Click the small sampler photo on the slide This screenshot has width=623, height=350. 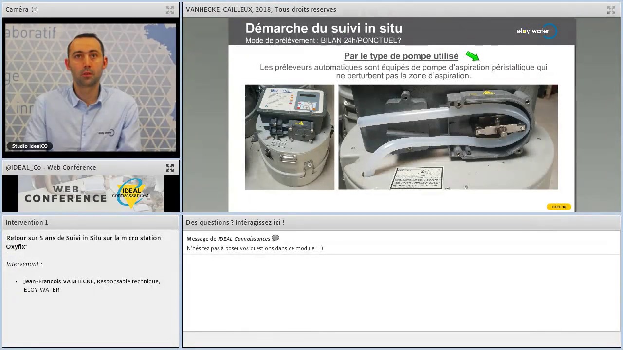click(x=290, y=137)
